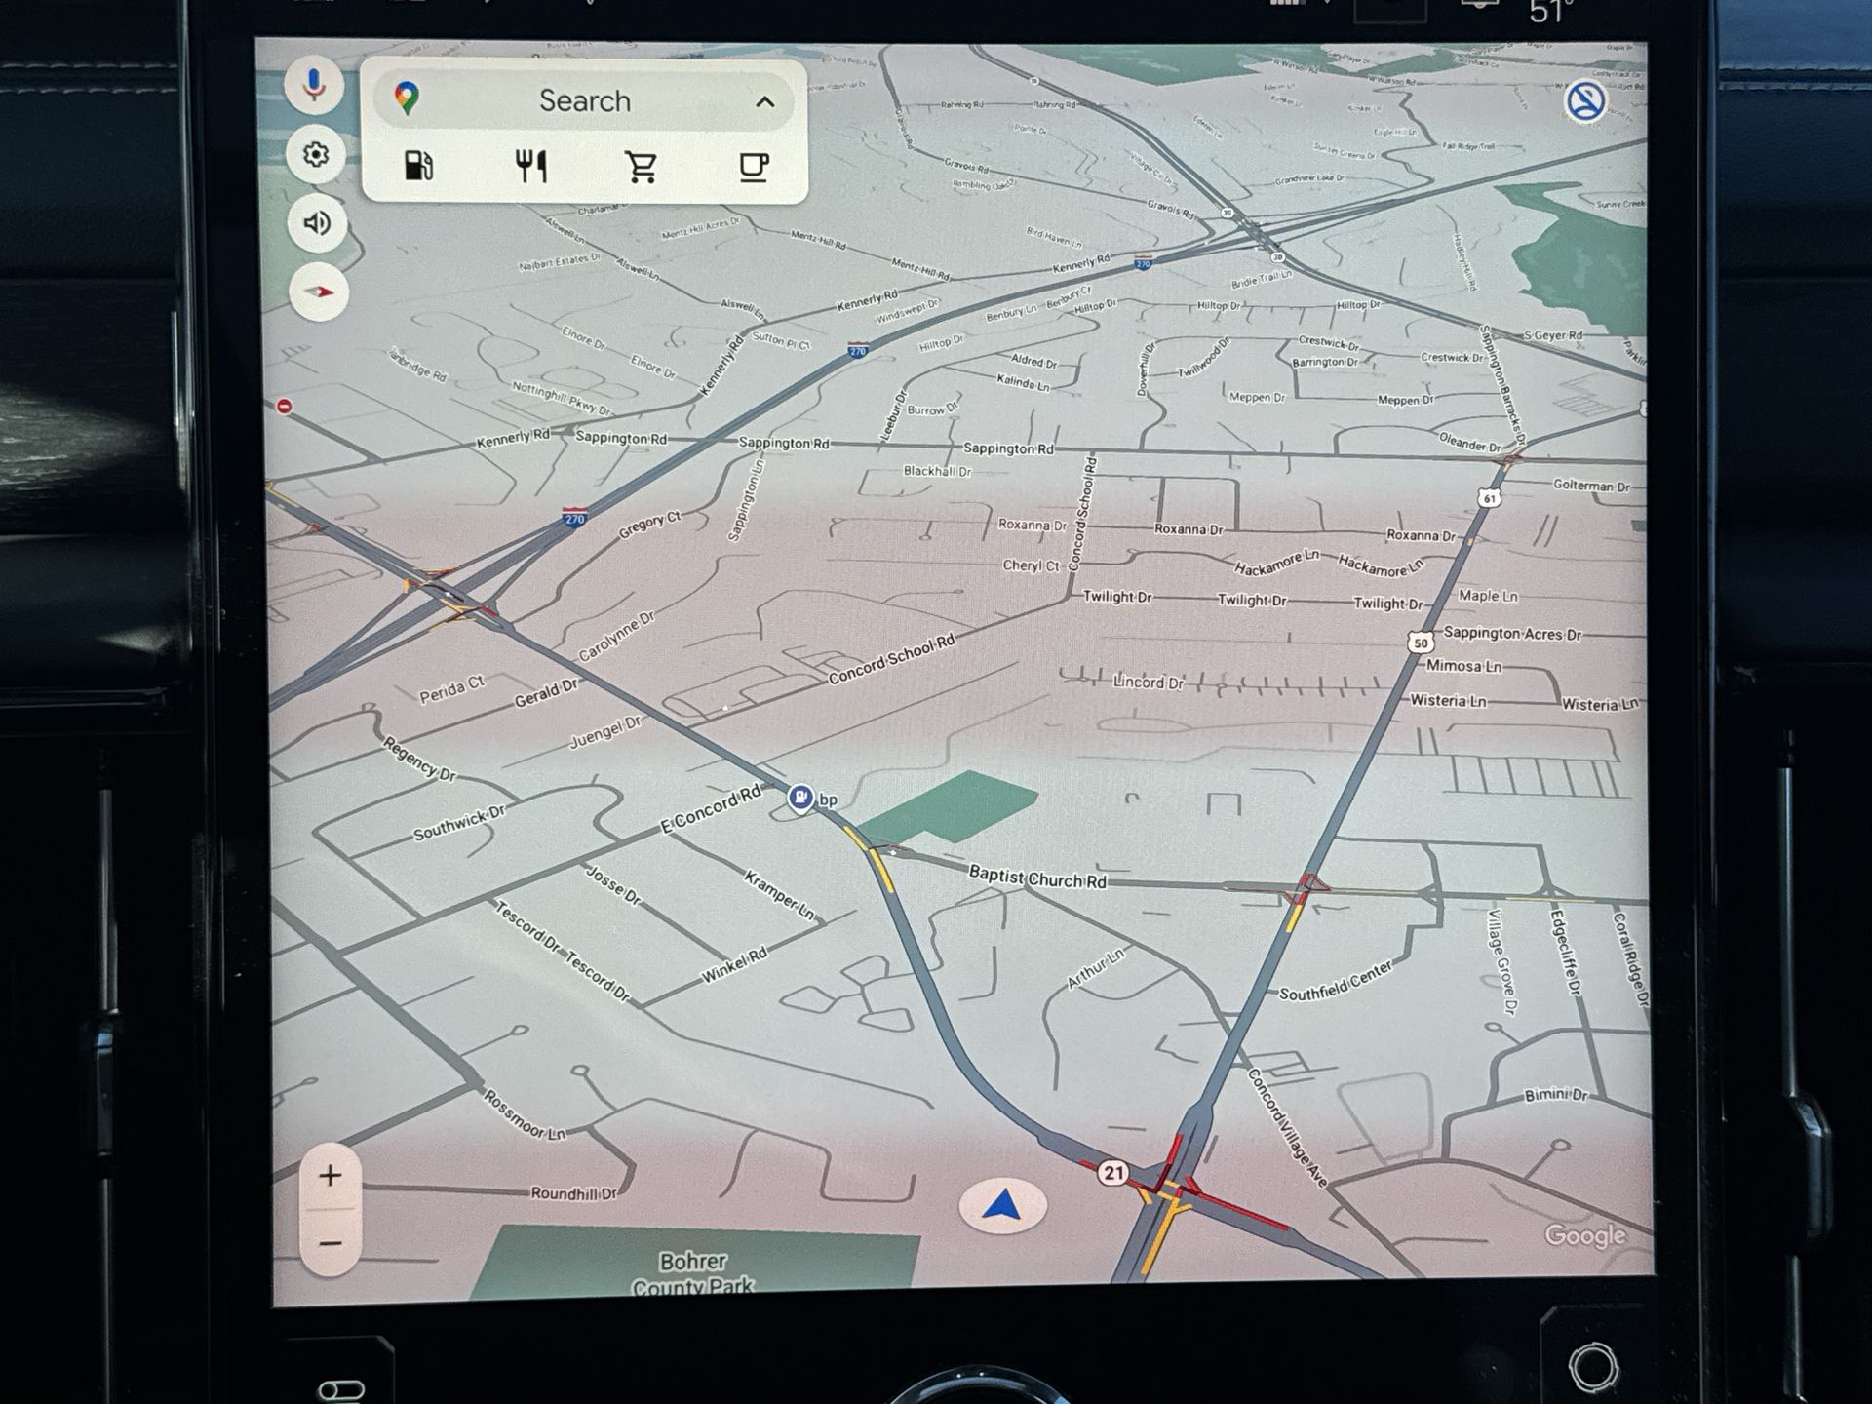Click the Google Maps pin logo
The image size is (1872, 1404).
(407, 98)
